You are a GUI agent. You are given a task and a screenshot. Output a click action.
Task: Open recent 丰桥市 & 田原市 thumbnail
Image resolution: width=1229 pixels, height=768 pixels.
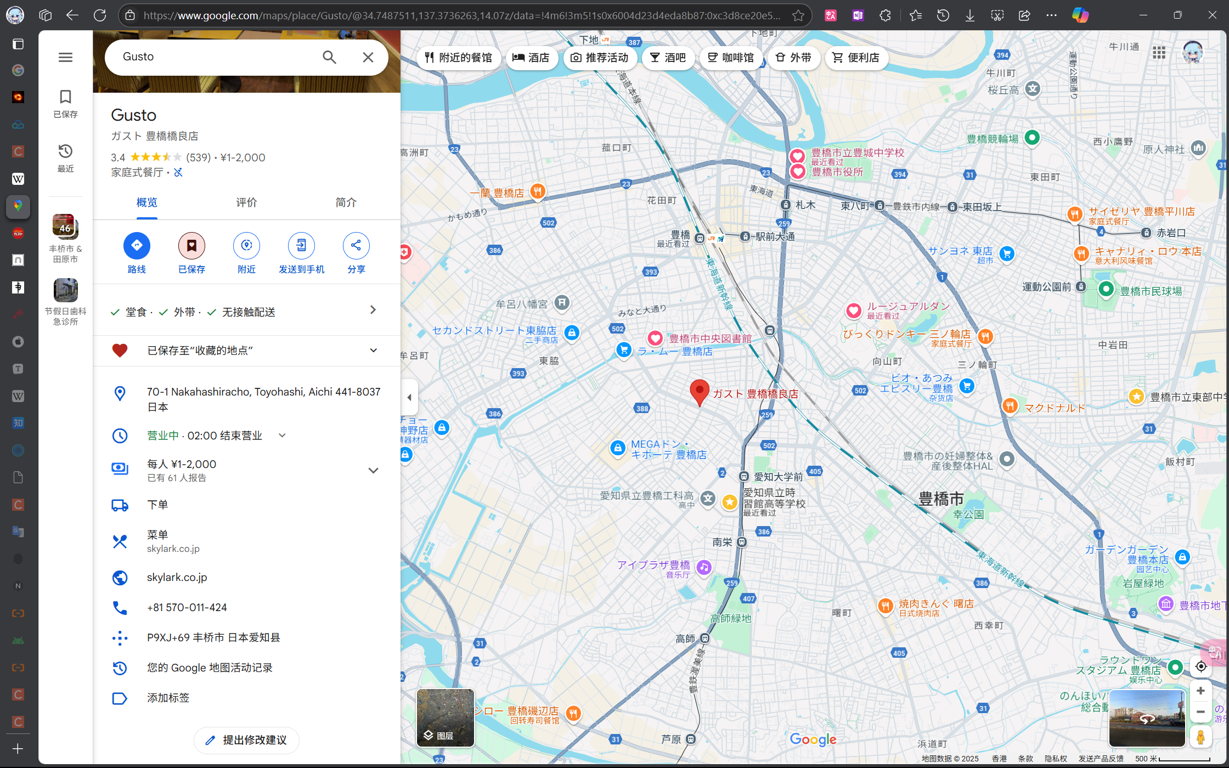pos(65,239)
